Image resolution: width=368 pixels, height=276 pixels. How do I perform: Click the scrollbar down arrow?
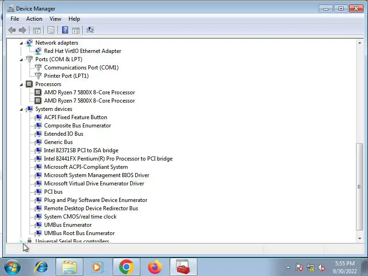360,239
